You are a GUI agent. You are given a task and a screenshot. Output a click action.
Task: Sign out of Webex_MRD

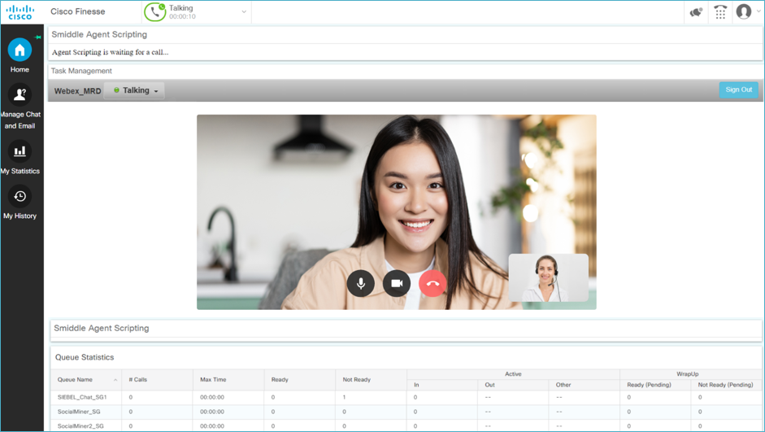click(739, 89)
